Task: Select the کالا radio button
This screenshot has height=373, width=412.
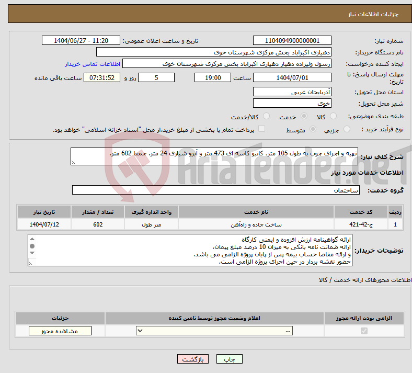Action: point(333,116)
